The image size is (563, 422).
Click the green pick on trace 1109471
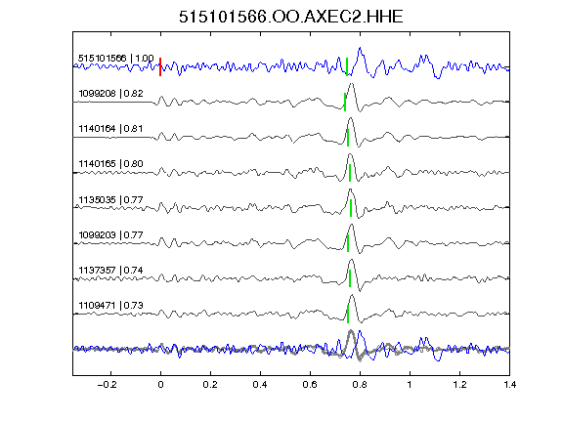(x=348, y=314)
